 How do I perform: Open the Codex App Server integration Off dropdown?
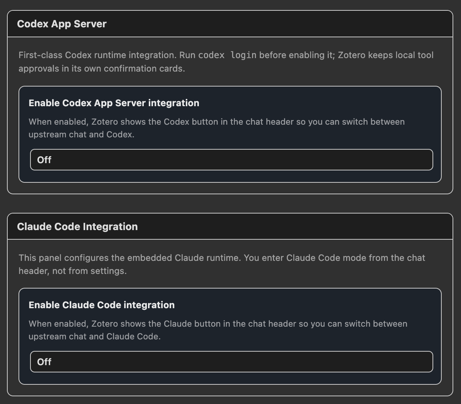[231, 160]
